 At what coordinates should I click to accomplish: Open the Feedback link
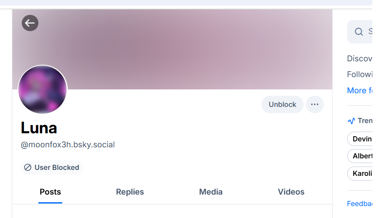pyautogui.click(x=360, y=204)
